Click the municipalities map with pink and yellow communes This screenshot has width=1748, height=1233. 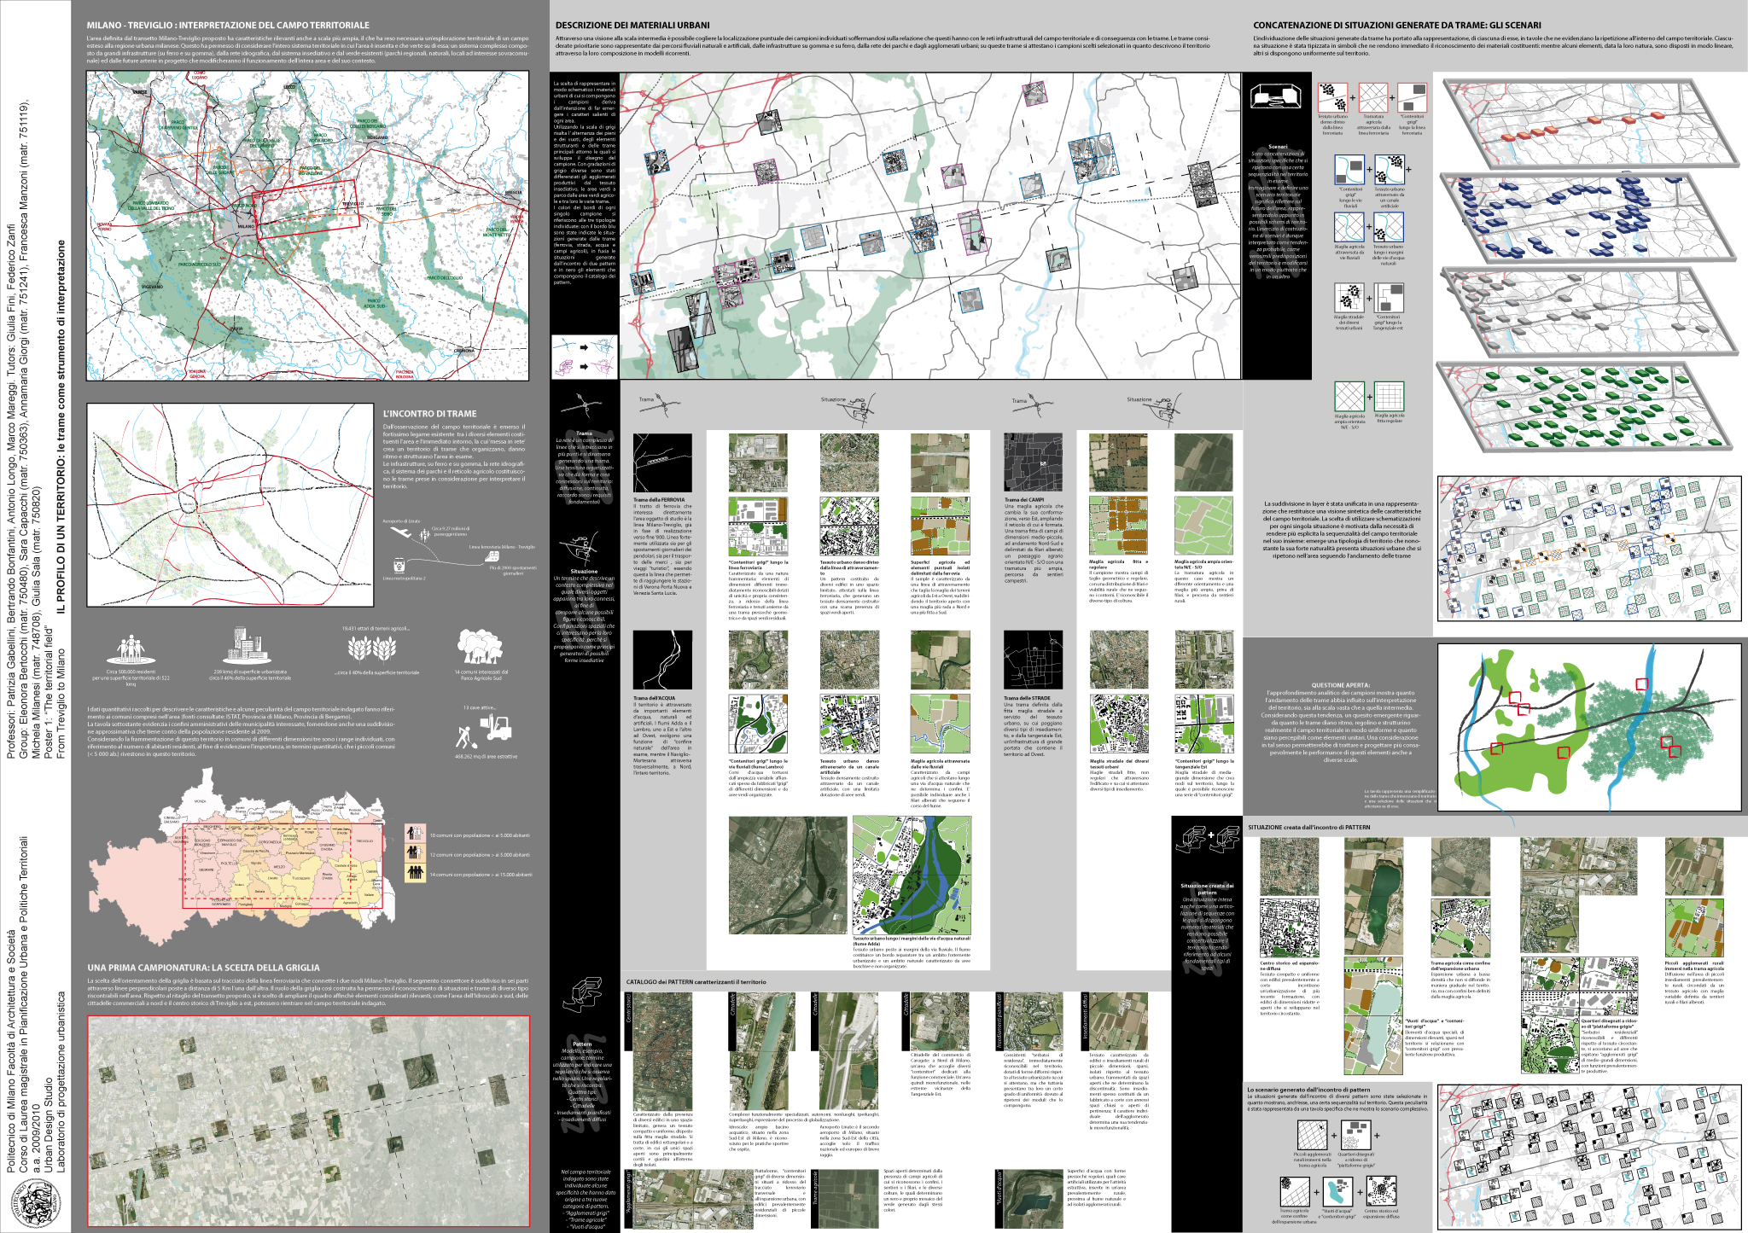242,857
